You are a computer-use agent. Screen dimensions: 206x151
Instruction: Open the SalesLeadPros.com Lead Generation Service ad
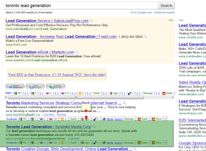coord(47,21)
